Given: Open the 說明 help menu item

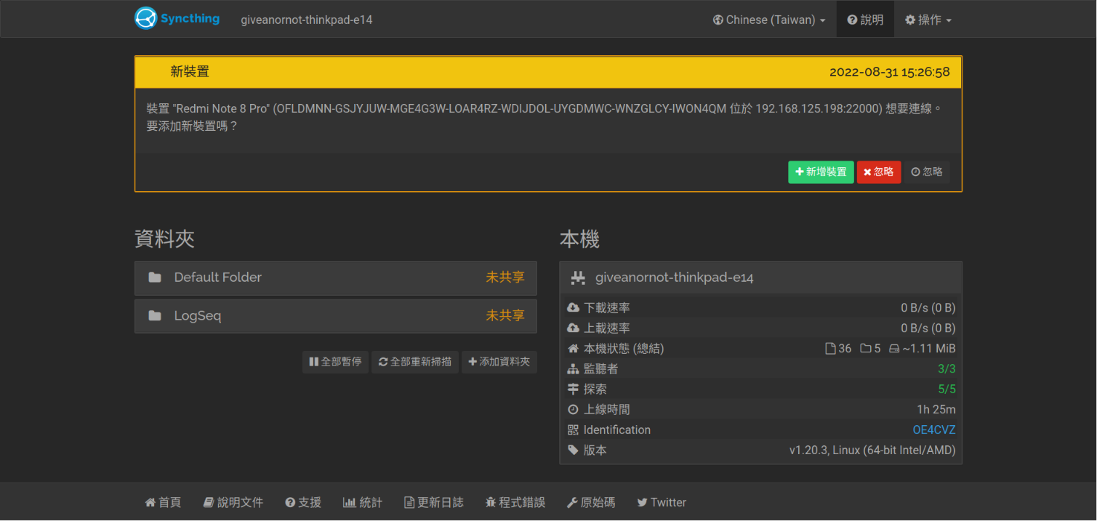Looking at the screenshot, I should click(x=865, y=20).
